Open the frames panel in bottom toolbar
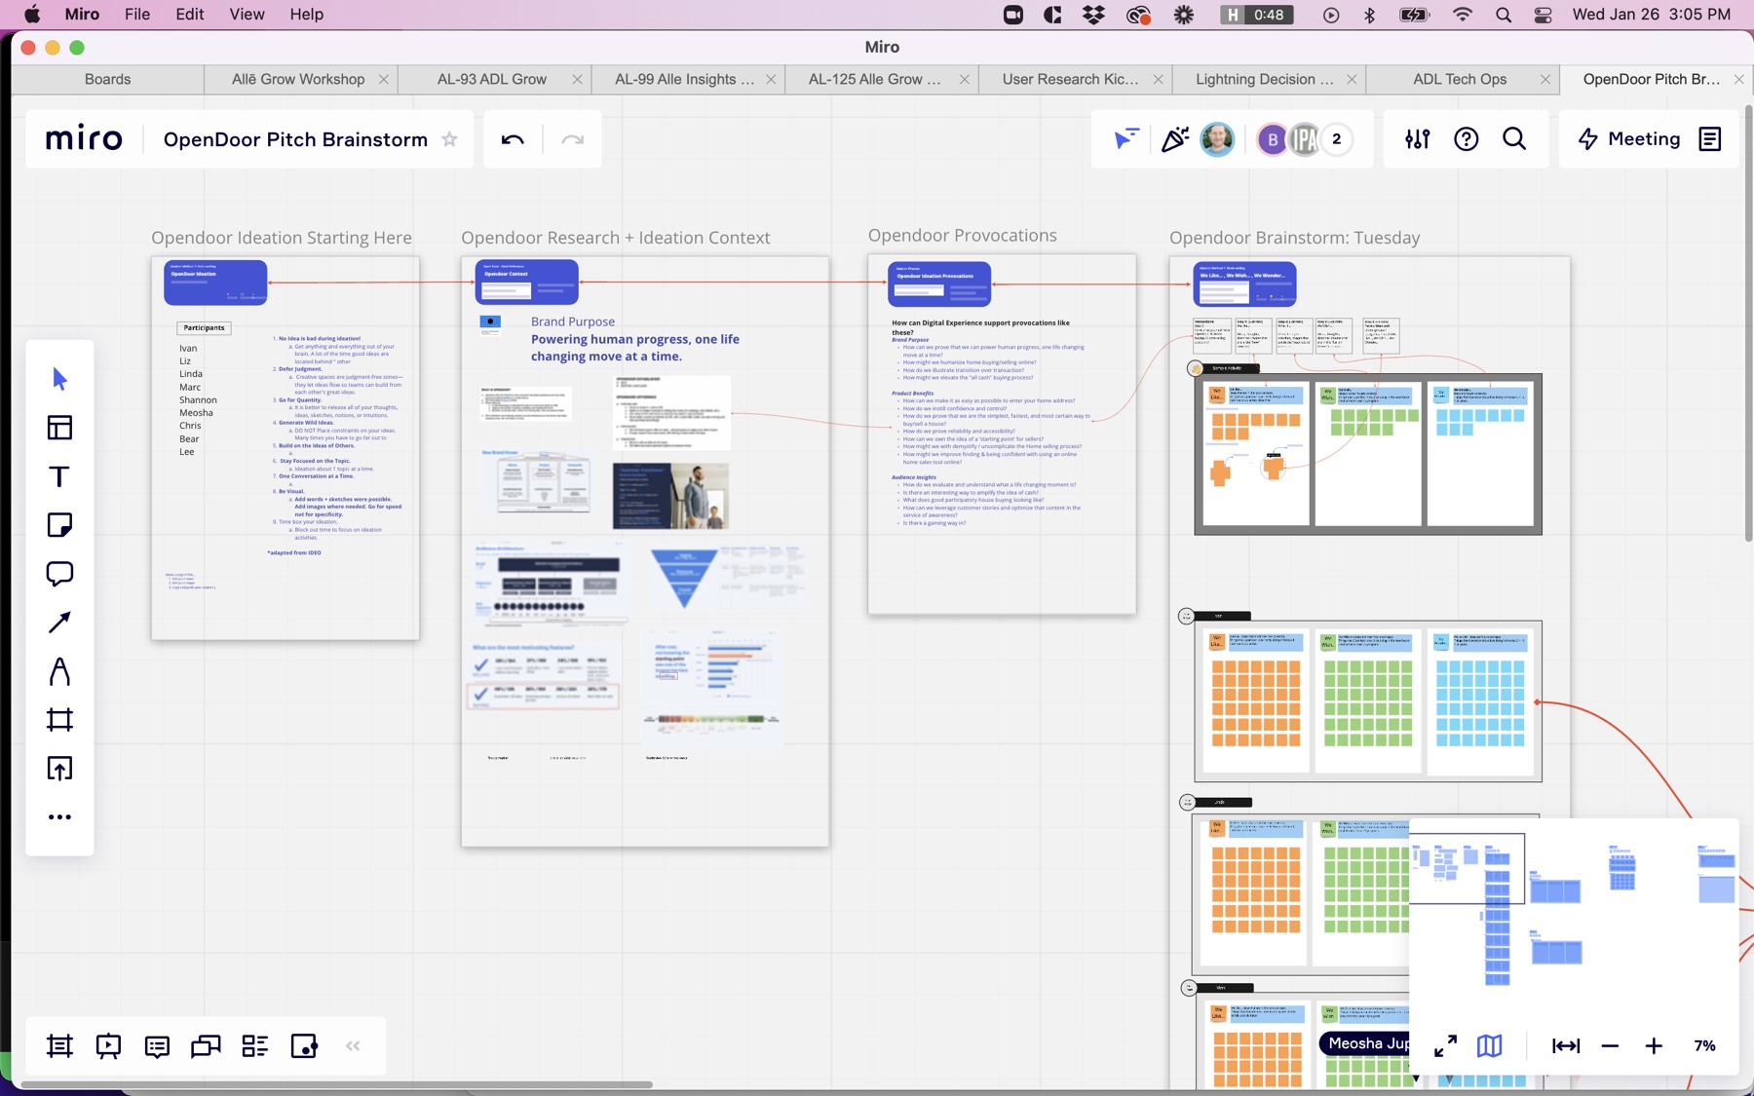The image size is (1754, 1096). 59,1046
